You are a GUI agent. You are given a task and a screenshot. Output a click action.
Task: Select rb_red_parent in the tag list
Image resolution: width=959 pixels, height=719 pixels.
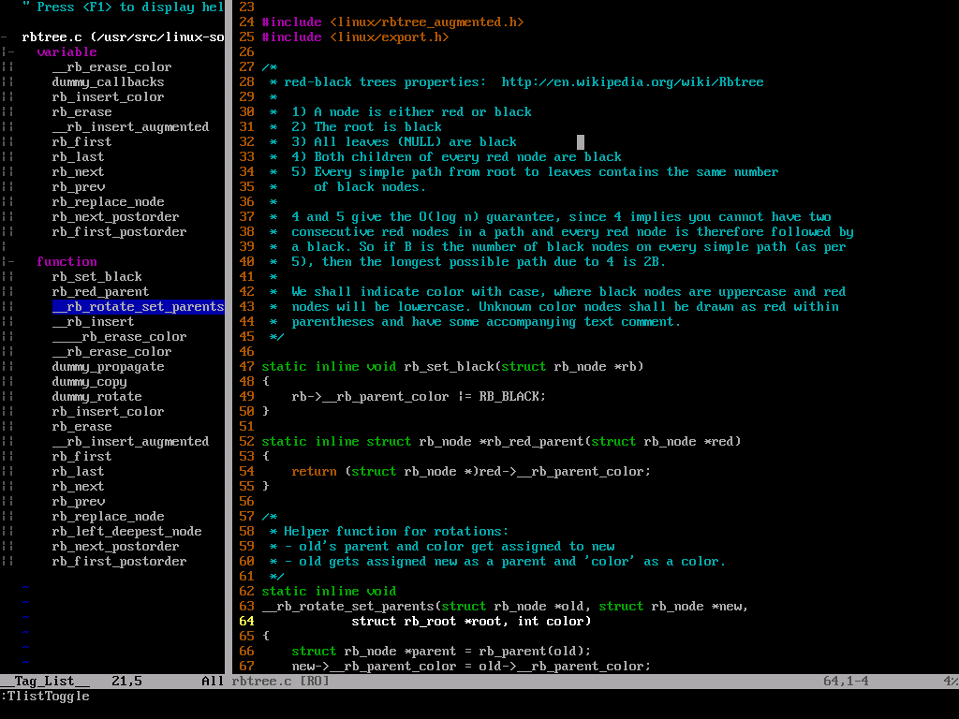click(100, 292)
